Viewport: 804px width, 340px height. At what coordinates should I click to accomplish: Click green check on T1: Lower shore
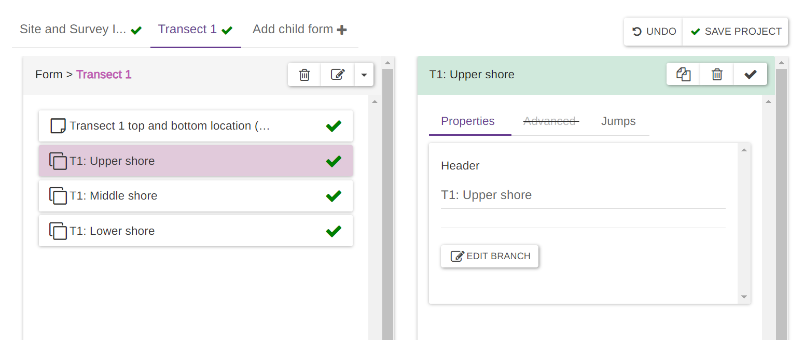334,231
